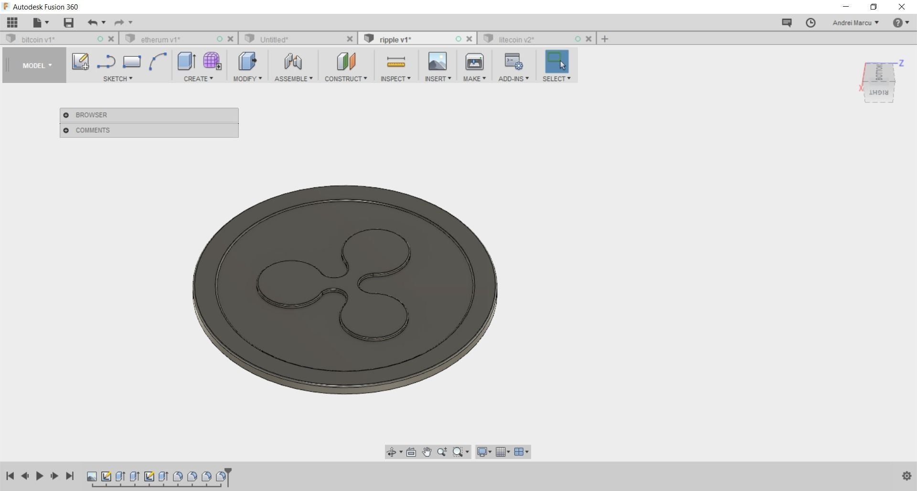Click the Save icon
This screenshot has height=491, width=917.
coord(68,22)
